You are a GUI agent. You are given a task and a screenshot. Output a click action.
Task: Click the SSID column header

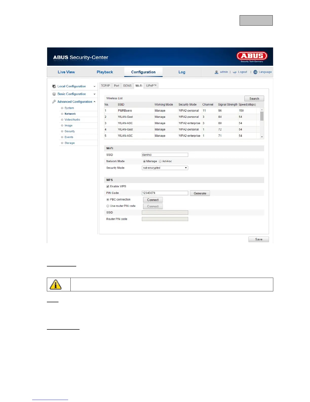point(121,105)
